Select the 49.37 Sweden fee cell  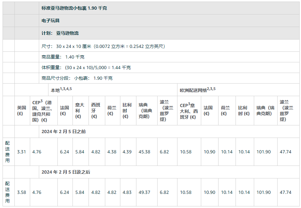(x=144, y=192)
